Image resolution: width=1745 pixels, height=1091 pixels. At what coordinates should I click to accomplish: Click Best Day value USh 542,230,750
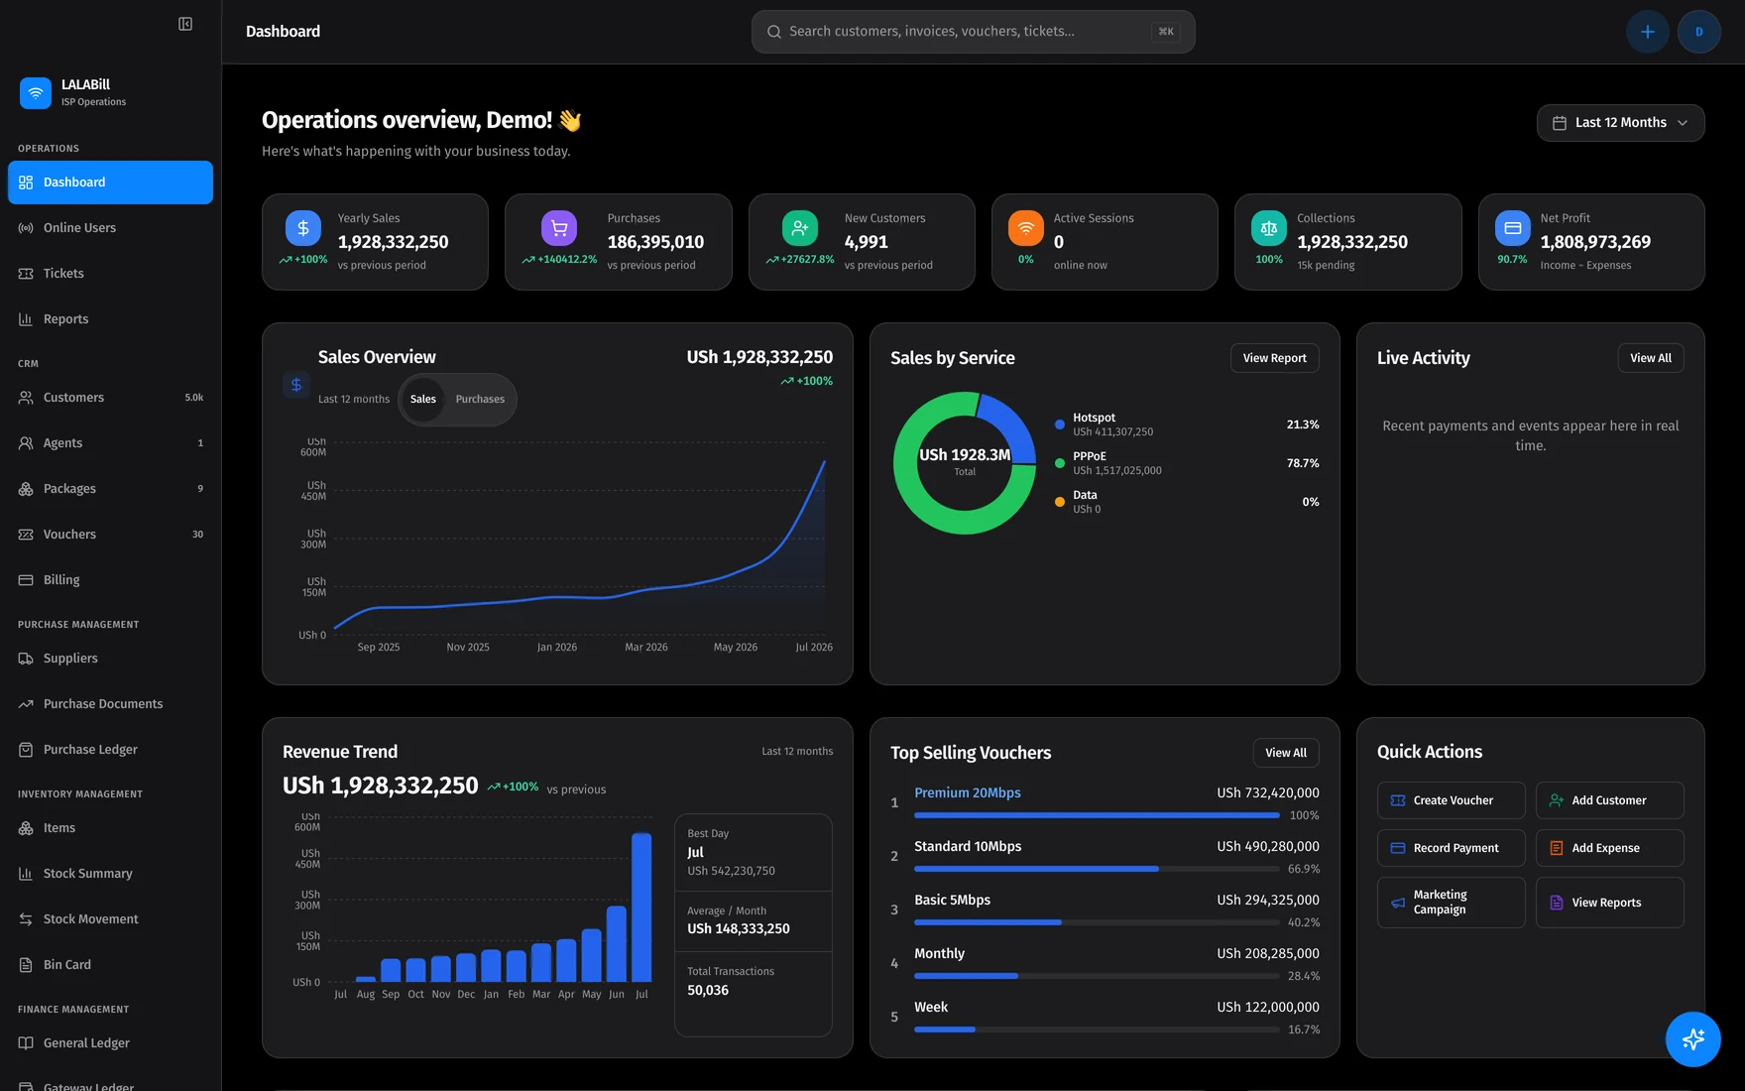[x=731, y=871]
